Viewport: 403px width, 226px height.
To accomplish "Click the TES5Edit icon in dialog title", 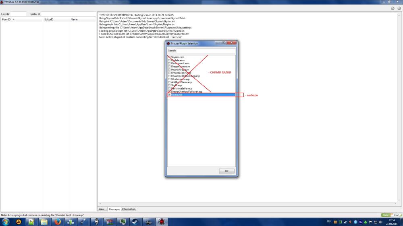I will tap(168, 43).
